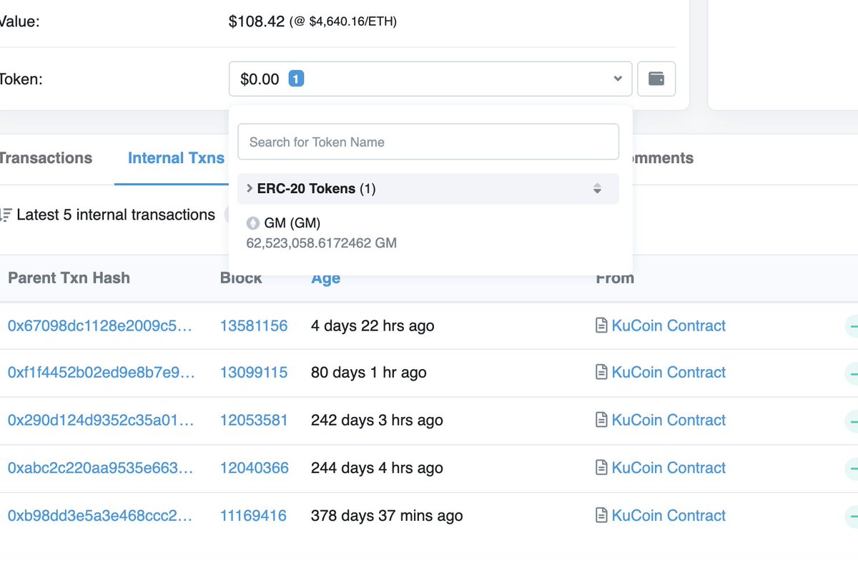Expand the $0.00 token dropdown

tap(430, 79)
